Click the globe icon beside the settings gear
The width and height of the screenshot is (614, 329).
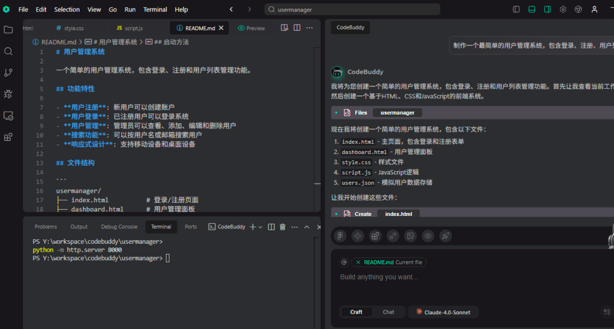click(x=578, y=10)
